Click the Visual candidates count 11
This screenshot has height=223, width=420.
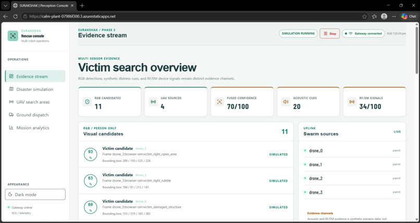tap(285, 132)
